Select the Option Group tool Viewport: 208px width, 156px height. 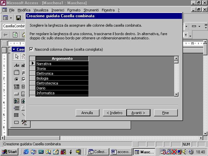[x=17, y=72]
